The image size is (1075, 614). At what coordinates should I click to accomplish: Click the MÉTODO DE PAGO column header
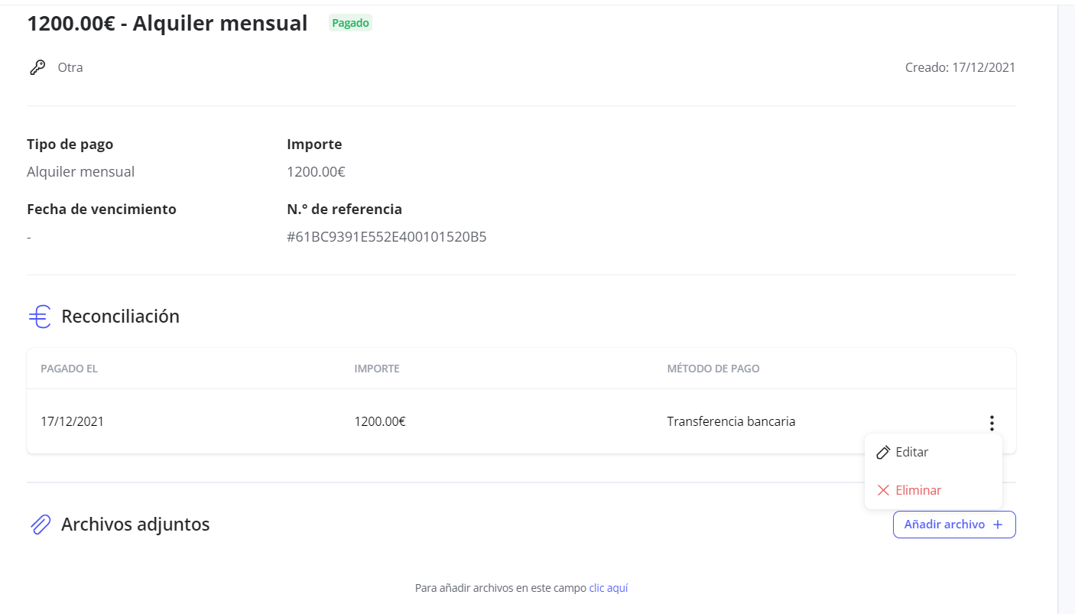(x=713, y=369)
